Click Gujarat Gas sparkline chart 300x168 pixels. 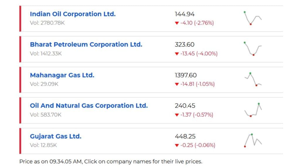(253, 141)
